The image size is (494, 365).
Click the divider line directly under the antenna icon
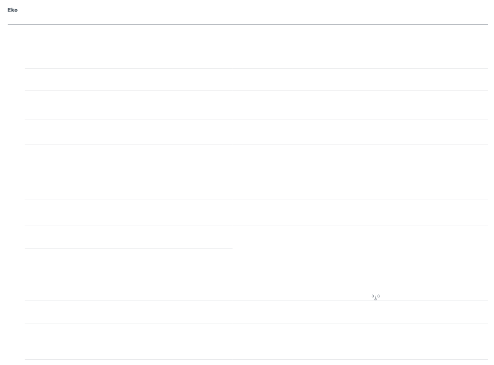256,301
